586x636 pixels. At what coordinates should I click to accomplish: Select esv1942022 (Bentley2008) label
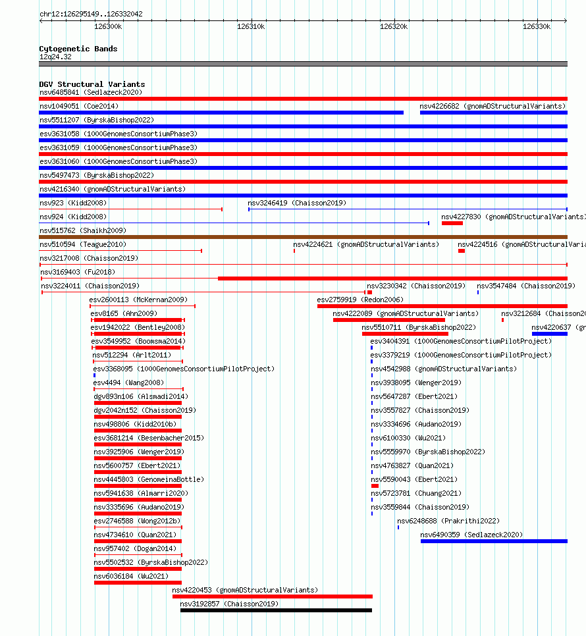(138, 327)
